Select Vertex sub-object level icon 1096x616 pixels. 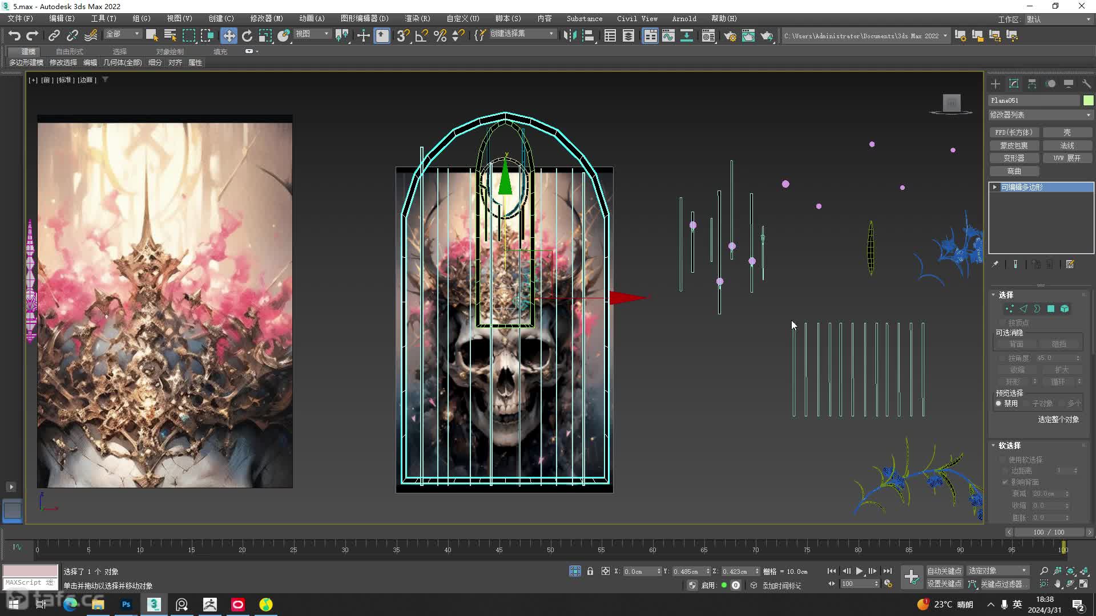coord(1009,309)
